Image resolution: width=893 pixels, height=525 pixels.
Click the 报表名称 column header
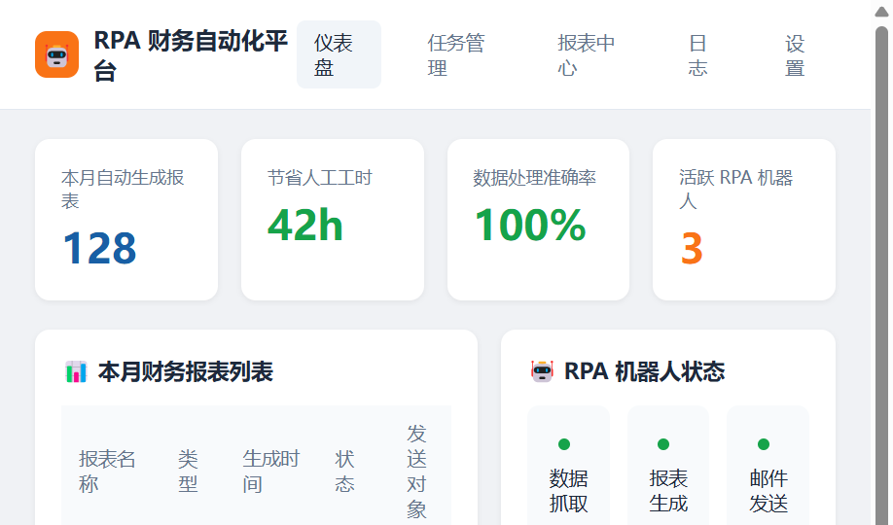[107, 471]
